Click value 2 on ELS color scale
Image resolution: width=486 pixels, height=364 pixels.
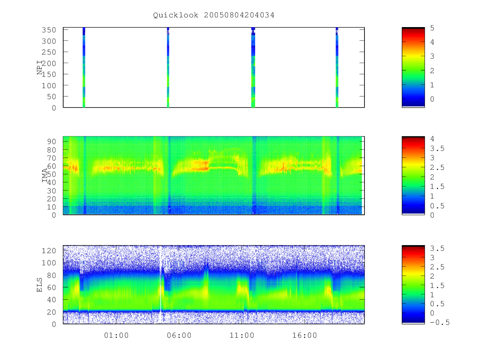[x=432, y=276]
